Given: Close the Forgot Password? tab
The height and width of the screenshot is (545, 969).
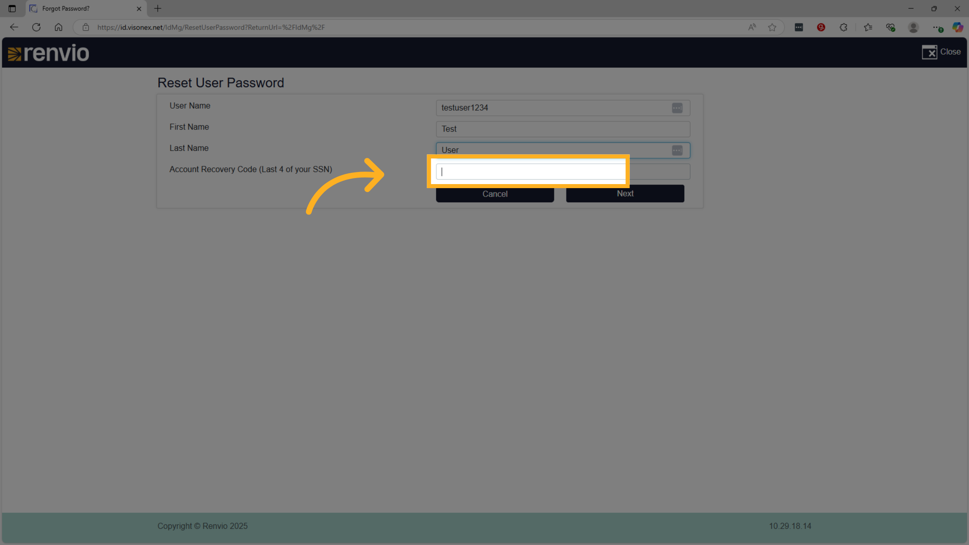Looking at the screenshot, I should click(x=139, y=8).
